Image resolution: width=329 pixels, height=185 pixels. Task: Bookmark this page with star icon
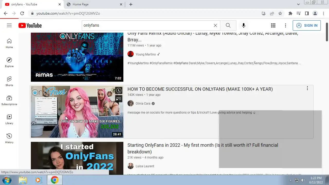(x=280, y=13)
